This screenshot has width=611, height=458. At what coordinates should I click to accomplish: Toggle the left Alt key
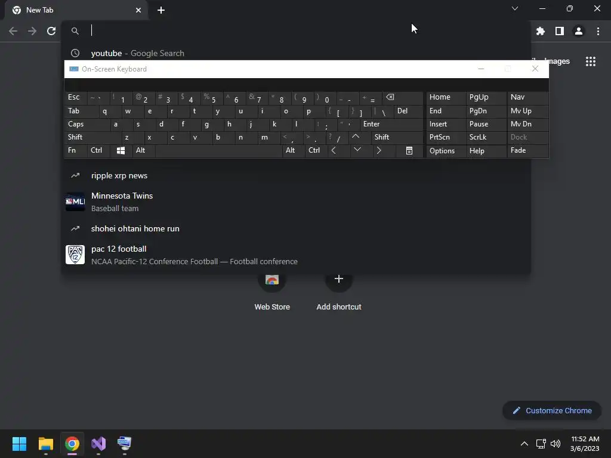coord(144,151)
